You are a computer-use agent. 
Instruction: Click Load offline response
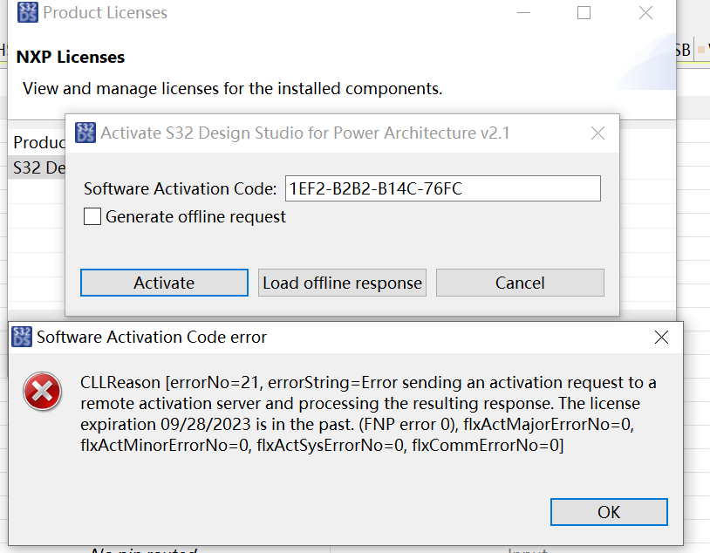coord(341,282)
